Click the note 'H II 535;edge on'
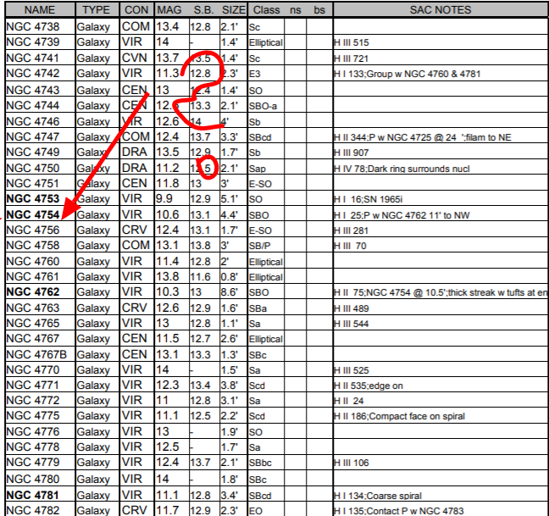Screen dimensions: 549x516 (x=369, y=386)
